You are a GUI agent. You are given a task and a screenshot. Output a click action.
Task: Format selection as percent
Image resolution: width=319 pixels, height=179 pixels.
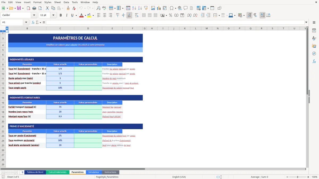coord(170,15)
